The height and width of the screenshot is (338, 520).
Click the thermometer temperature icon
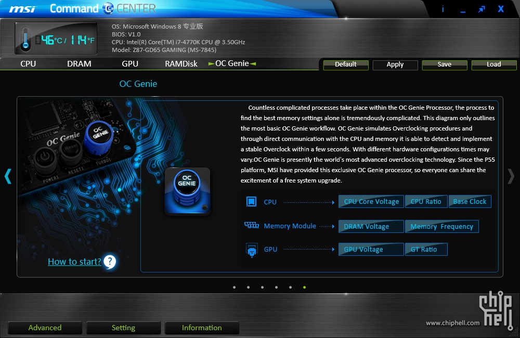[25, 39]
